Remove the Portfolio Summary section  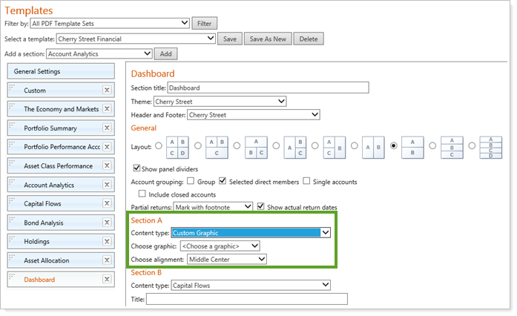tap(107, 128)
